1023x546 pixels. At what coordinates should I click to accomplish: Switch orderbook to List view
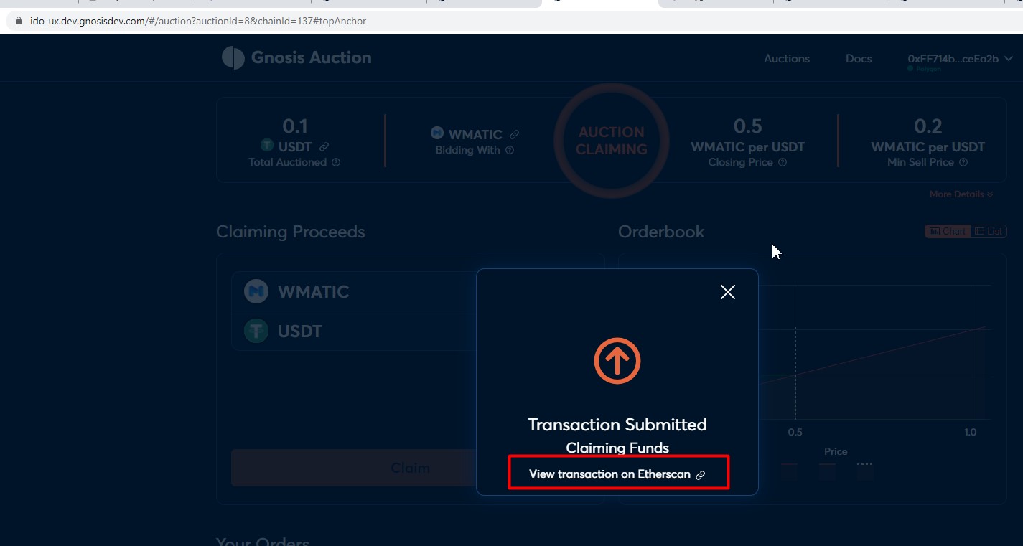click(x=989, y=231)
